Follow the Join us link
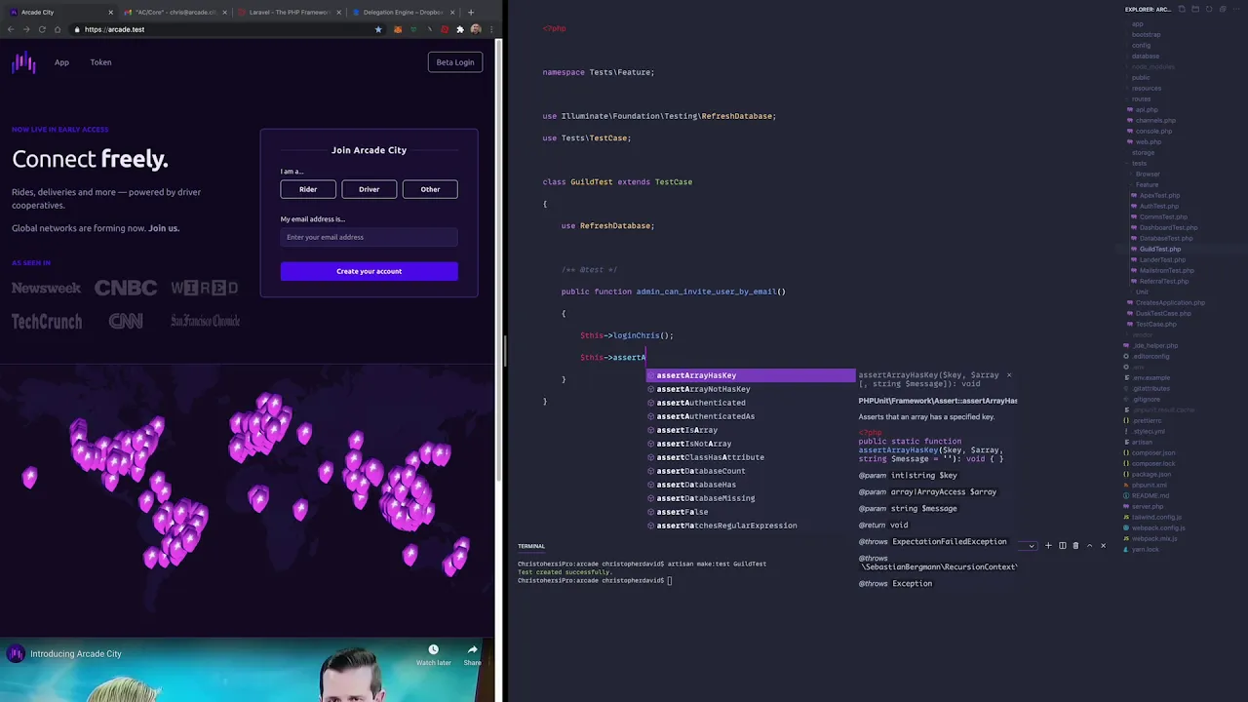 164,228
